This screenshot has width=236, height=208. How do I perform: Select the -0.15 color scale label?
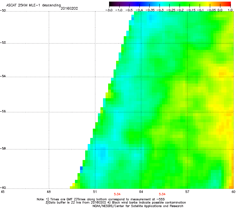pos(191,10)
